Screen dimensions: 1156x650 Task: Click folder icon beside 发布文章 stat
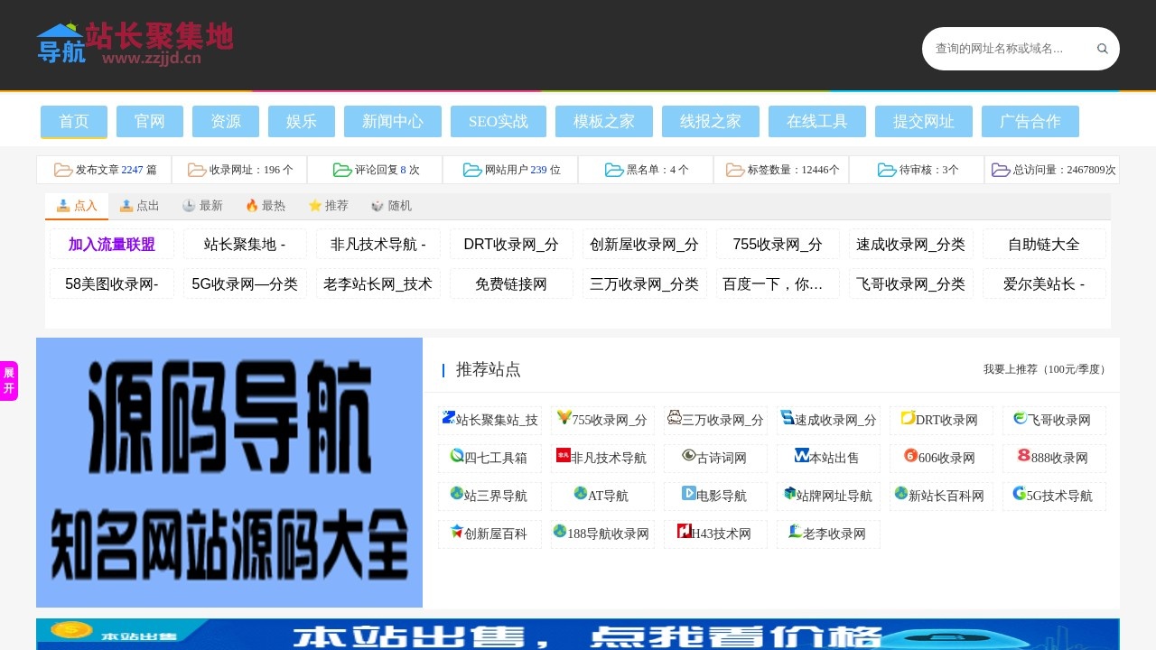(x=63, y=170)
